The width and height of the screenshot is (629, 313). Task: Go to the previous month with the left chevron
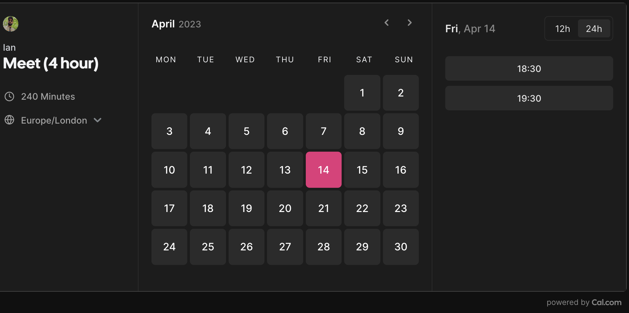pyautogui.click(x=387, y=23)
